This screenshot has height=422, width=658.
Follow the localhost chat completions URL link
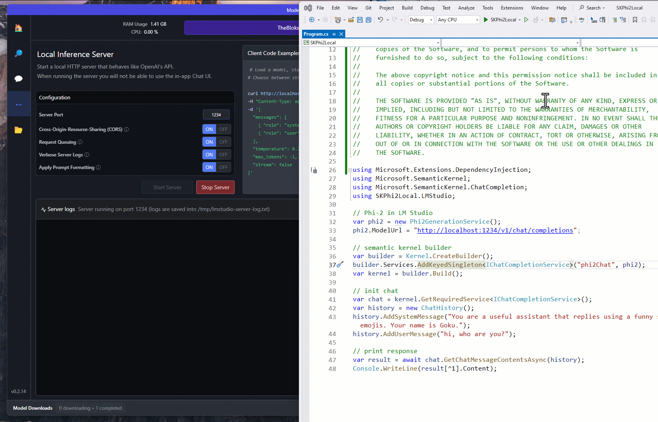point(495,230)
